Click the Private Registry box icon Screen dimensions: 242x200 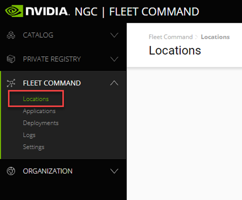11,59
